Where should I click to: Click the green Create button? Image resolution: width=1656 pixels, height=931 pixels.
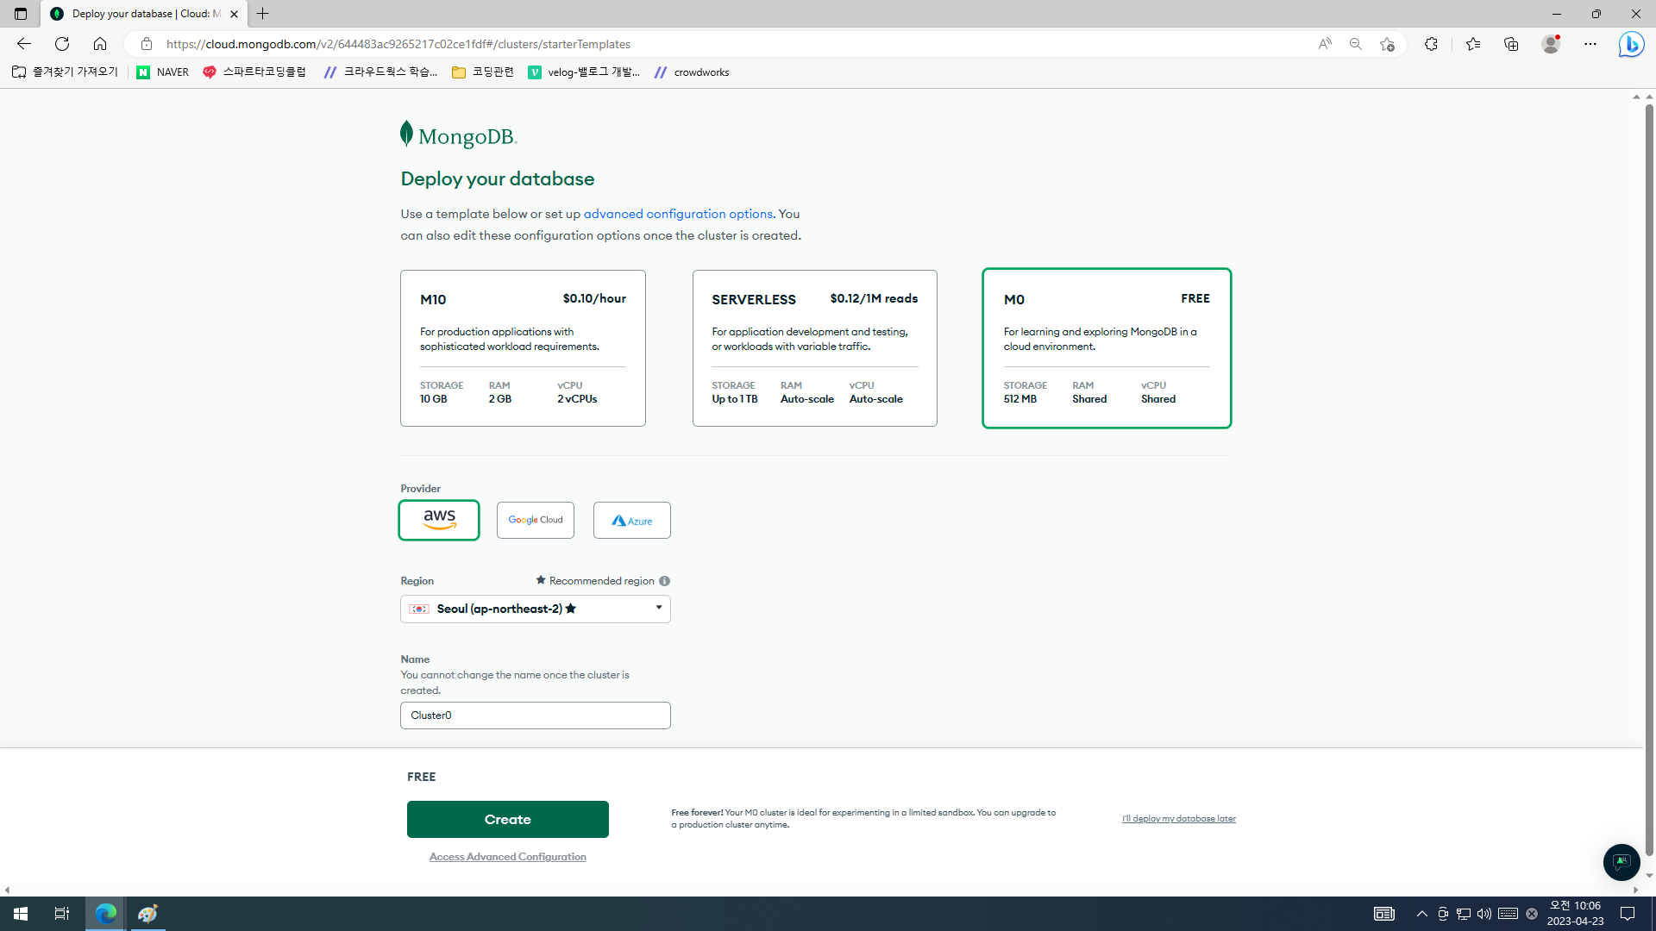(508, 820)
